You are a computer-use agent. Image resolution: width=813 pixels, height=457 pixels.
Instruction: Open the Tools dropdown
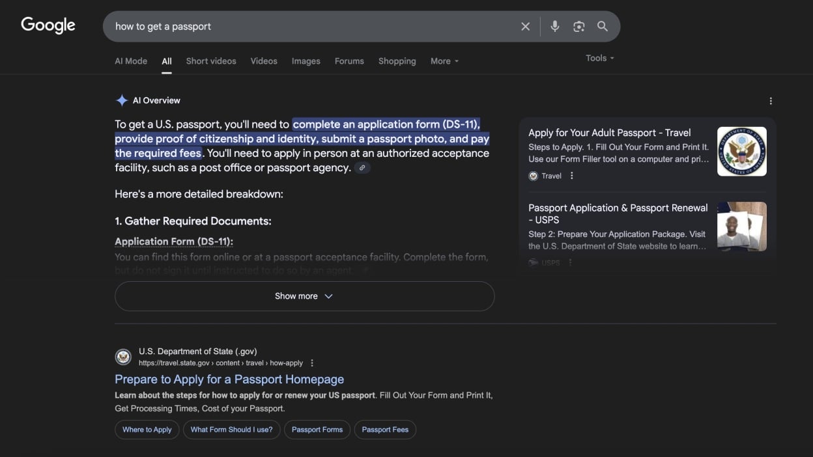pyautogui.click(x=599, y=57)
